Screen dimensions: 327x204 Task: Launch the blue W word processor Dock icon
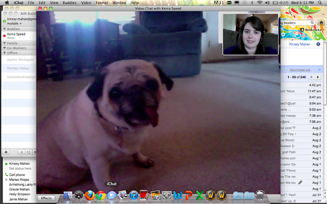coord(178,195)
